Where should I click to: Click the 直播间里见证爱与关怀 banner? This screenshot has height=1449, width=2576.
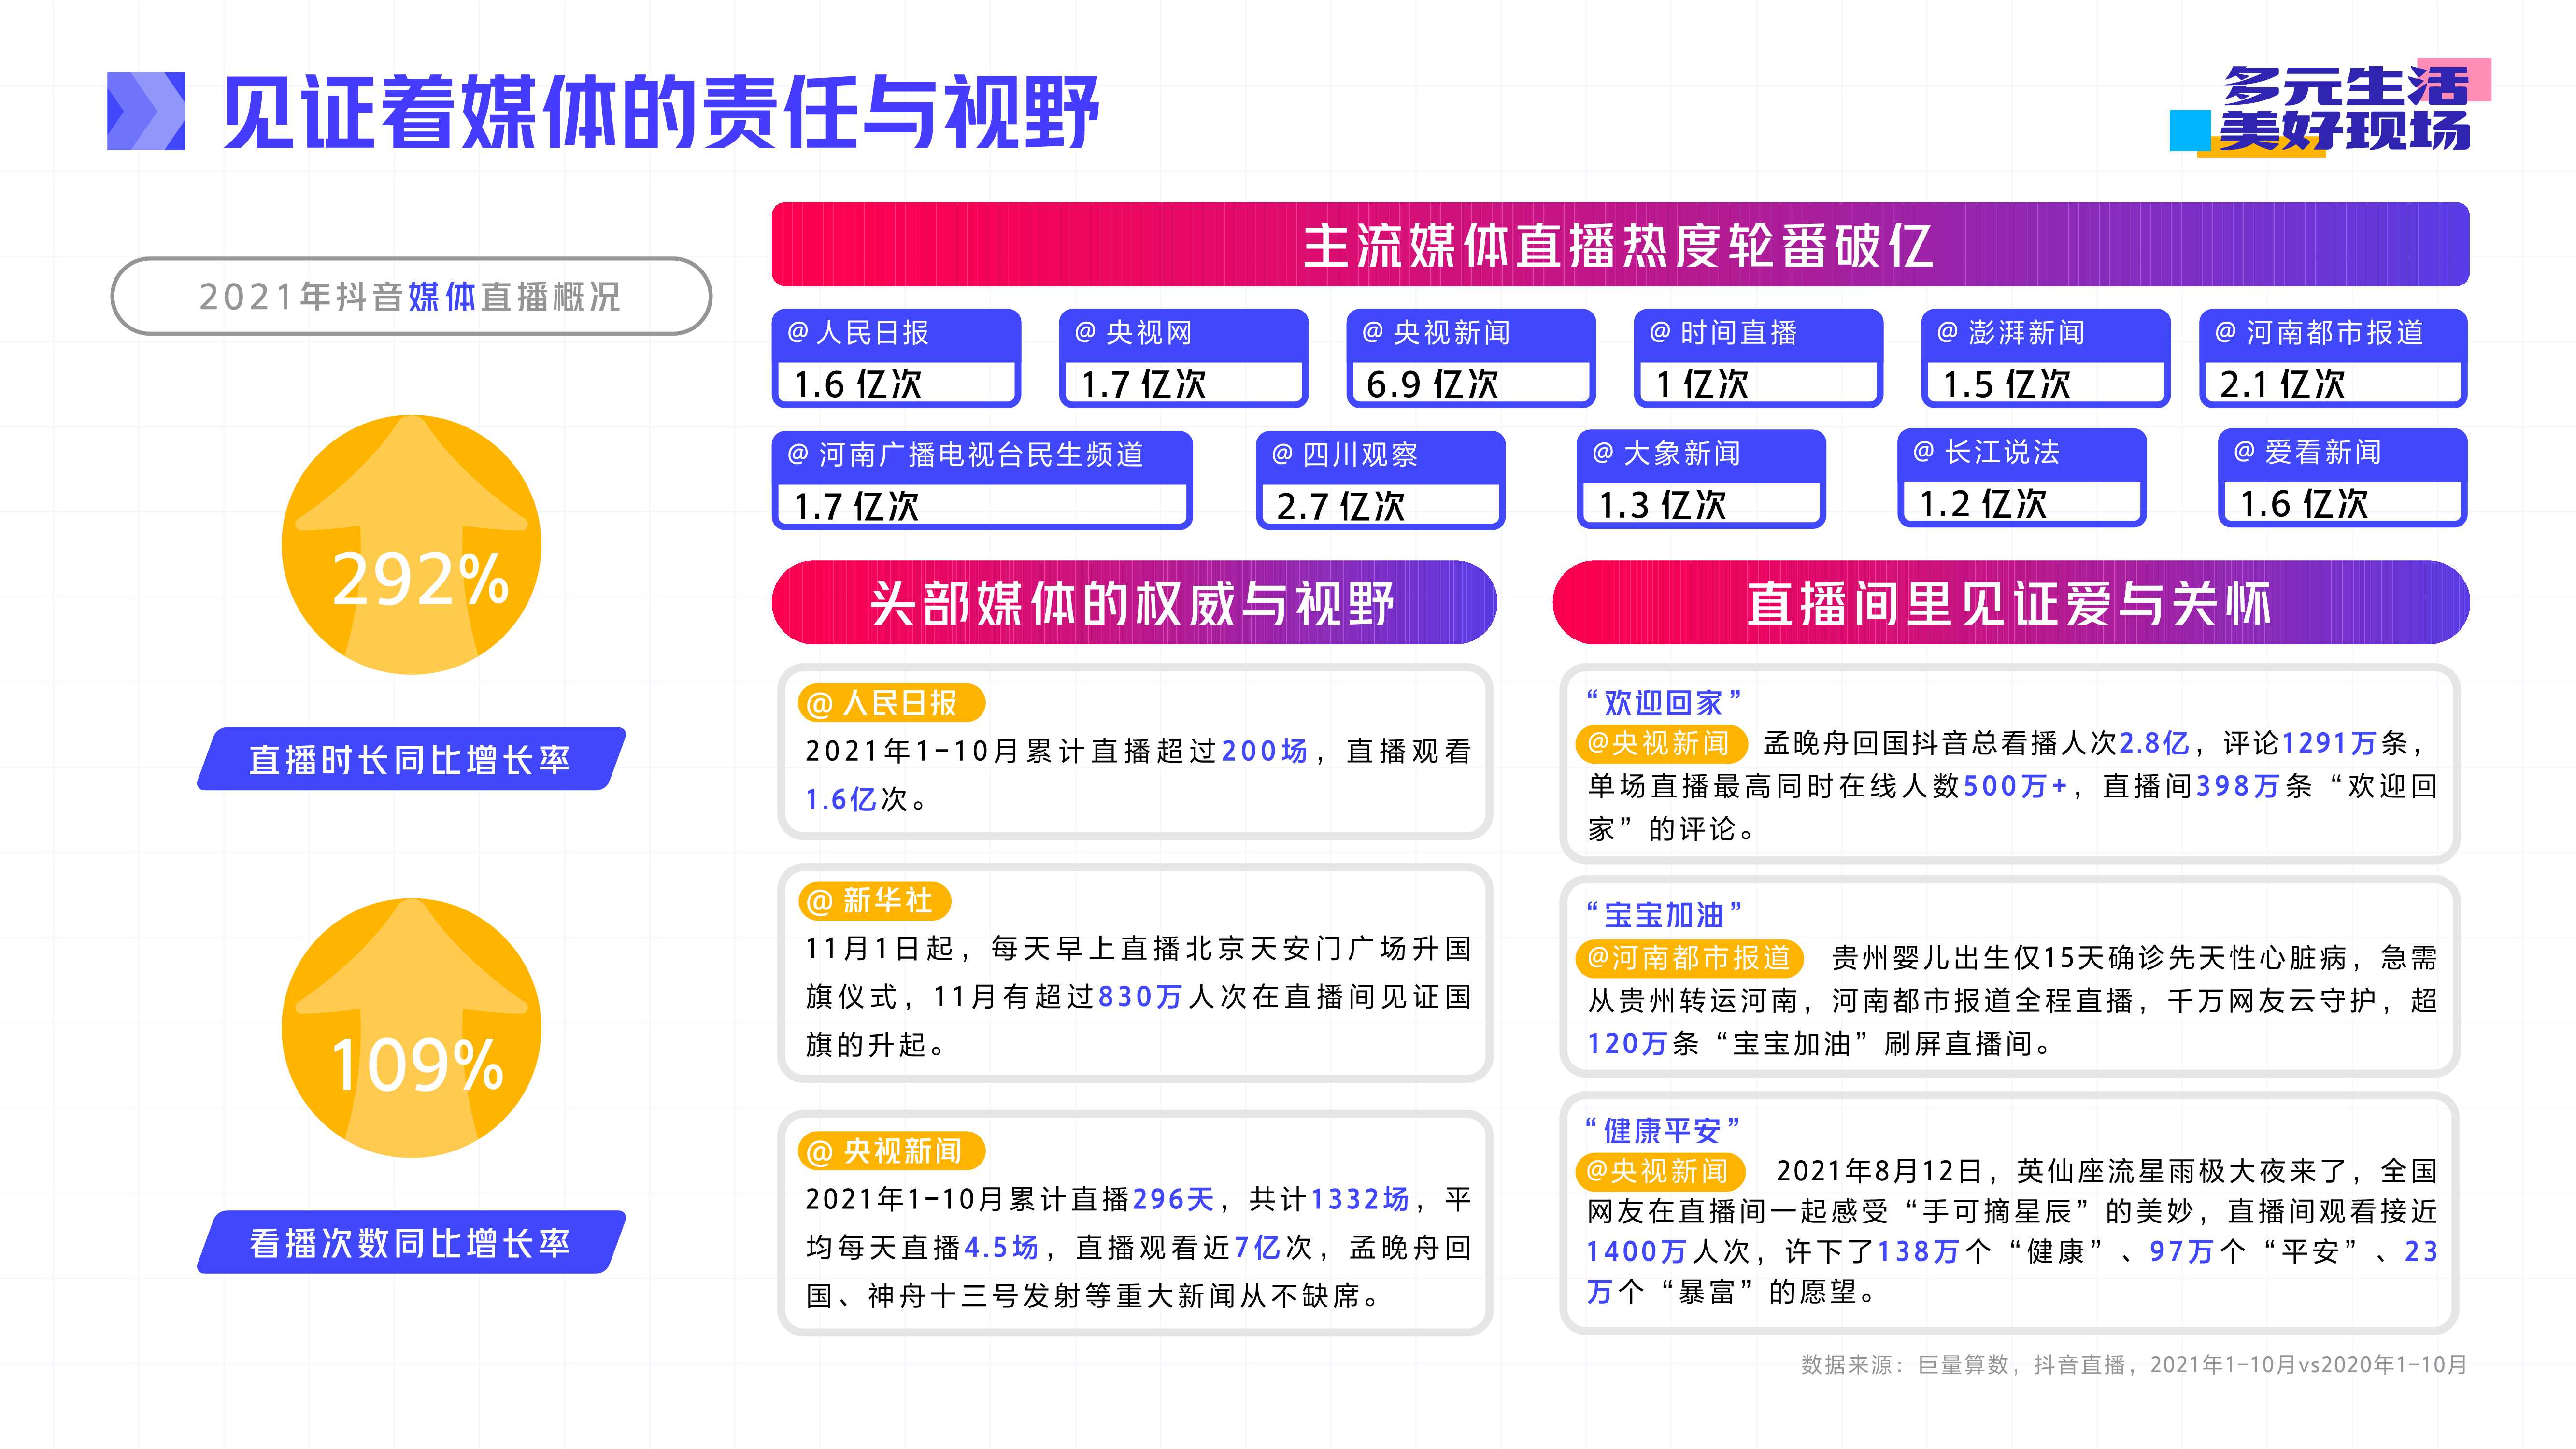tap(2011, 602)
